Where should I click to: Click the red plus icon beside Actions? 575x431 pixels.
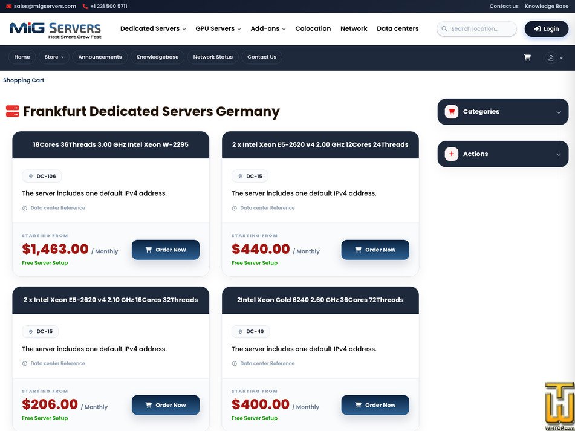[x=452, y=154]
